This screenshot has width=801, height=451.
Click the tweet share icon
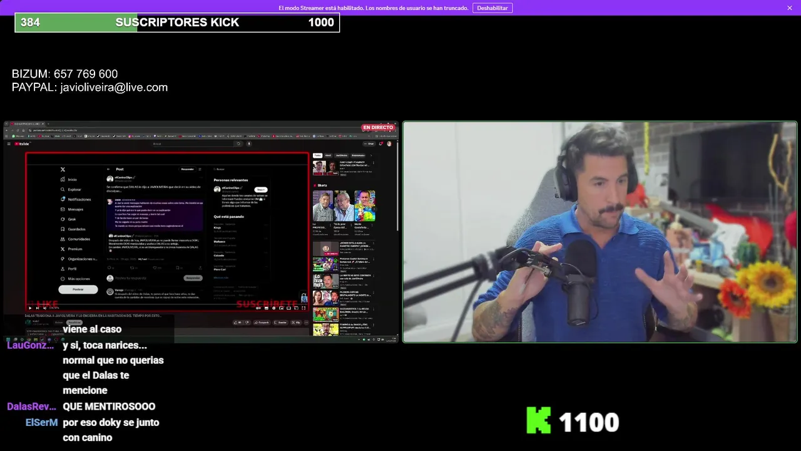point(200,267)
